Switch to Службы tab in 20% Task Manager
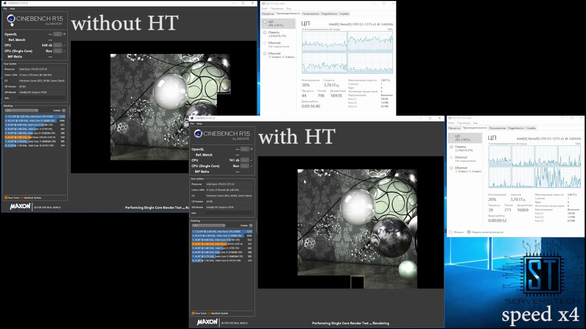The height and width of the screenshot is (329, 586). click(x=531, y=128)
